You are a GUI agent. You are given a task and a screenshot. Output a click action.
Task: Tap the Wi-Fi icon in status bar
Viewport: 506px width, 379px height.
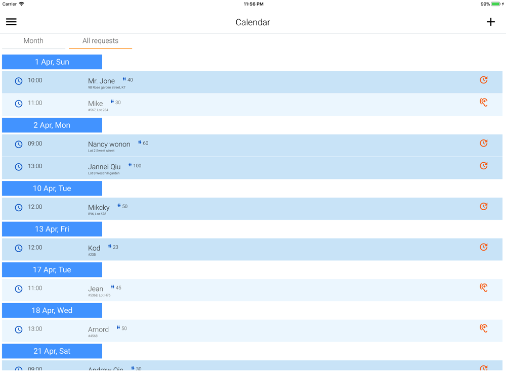coord(21,4)
